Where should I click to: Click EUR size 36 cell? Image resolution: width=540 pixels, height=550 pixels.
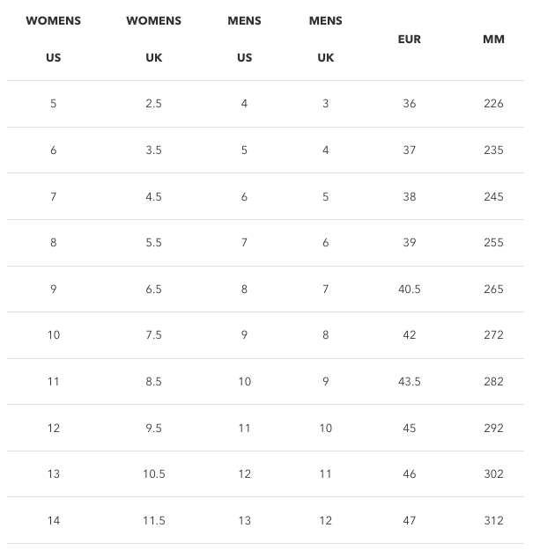[x=410, y=104]
